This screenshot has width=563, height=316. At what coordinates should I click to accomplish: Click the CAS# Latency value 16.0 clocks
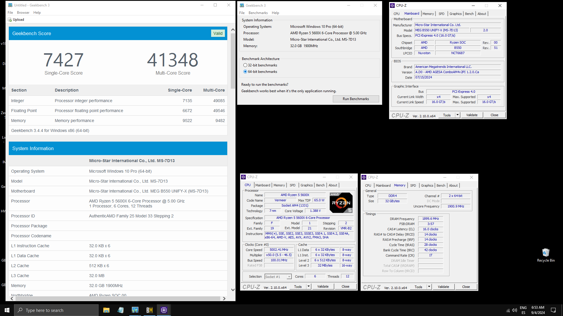pos(430,229)
